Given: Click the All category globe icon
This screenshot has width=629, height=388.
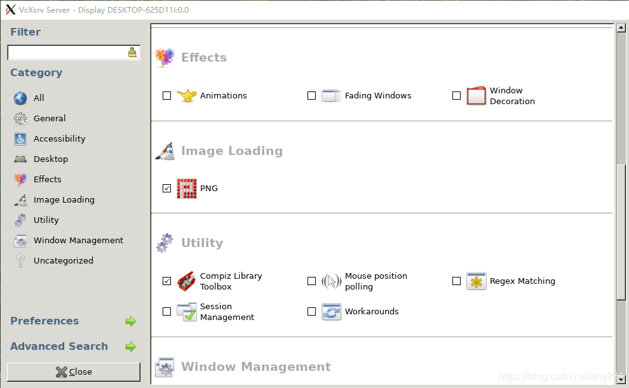Looking at the screenshot, I should pos(20,98).
